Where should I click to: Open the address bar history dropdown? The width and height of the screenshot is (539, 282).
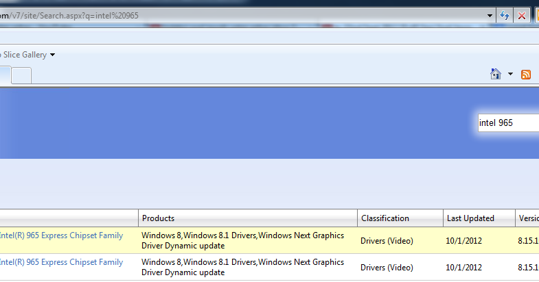click(x=490, y=16)
